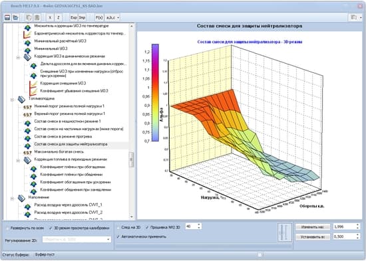The height and width of the screenshot is (261, 366).
Task: Select Состав смеси в режиме прогрева
Action: (63, 137)
